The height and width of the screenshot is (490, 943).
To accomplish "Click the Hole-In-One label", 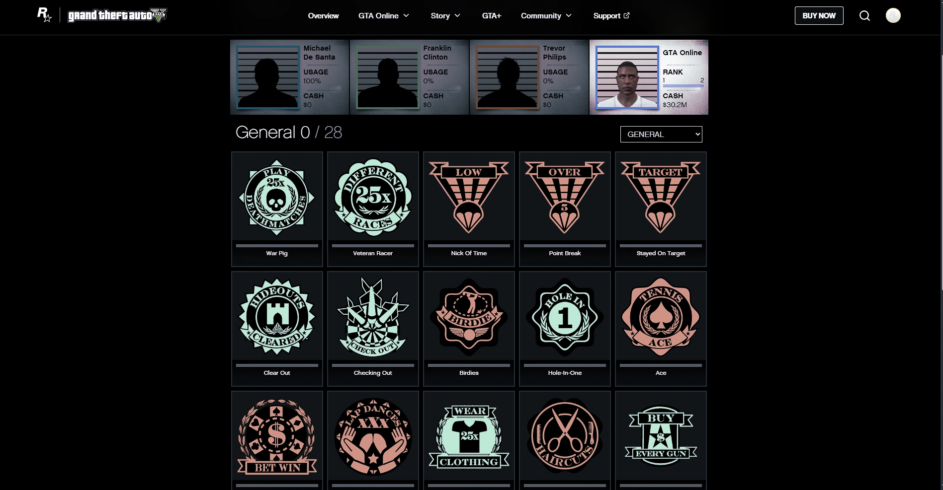I will (x=565, y=373).
